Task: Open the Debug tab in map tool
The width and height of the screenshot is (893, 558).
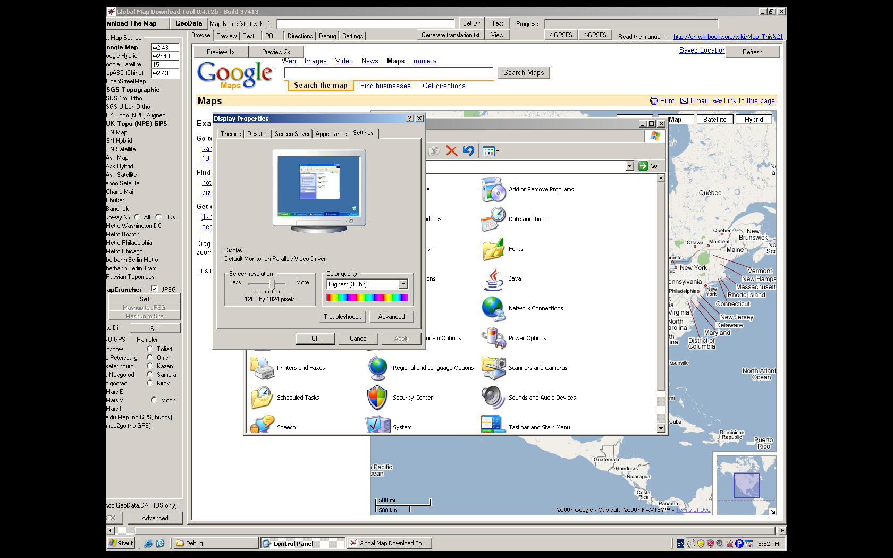Action: [327, 36]
